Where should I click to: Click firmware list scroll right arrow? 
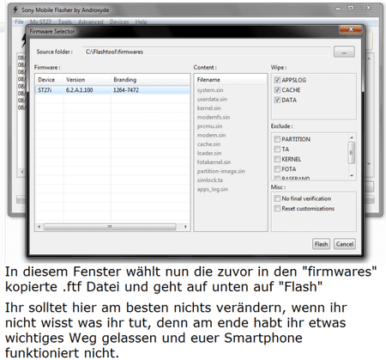[x=185, y=227]
